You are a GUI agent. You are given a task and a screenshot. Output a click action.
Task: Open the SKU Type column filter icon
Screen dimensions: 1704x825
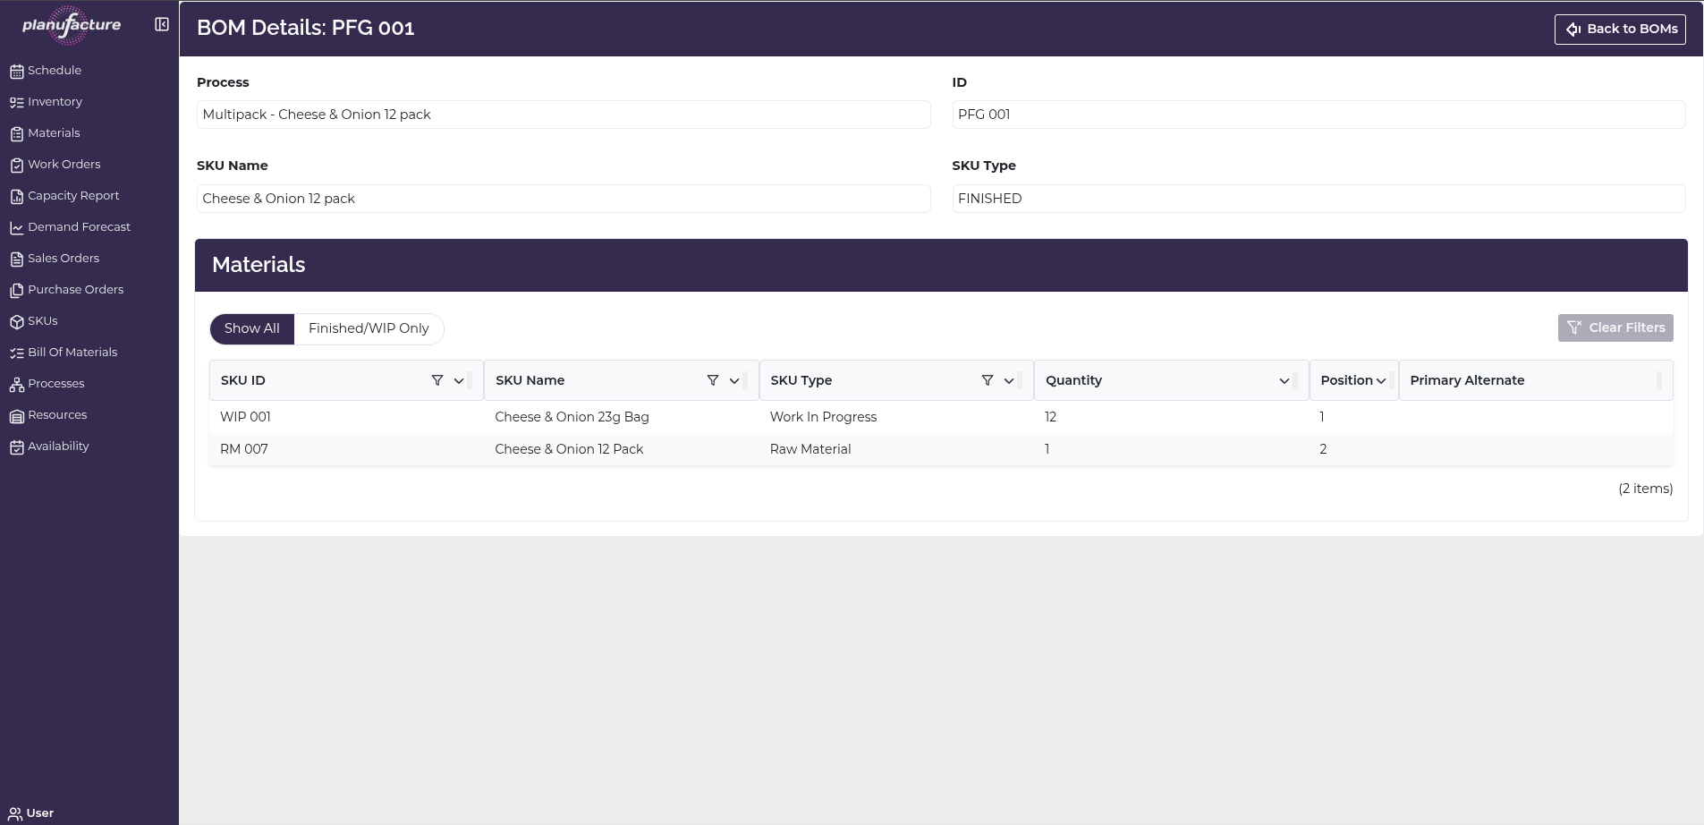[988, 380]
